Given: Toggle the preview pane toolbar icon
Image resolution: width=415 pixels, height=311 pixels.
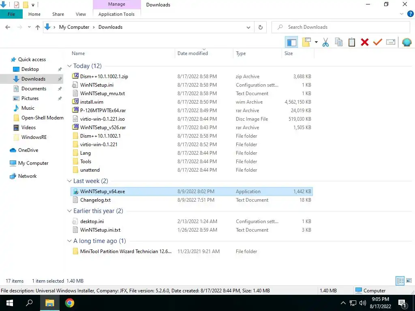Looking at the screenshot, I should [x=291, y=42].
